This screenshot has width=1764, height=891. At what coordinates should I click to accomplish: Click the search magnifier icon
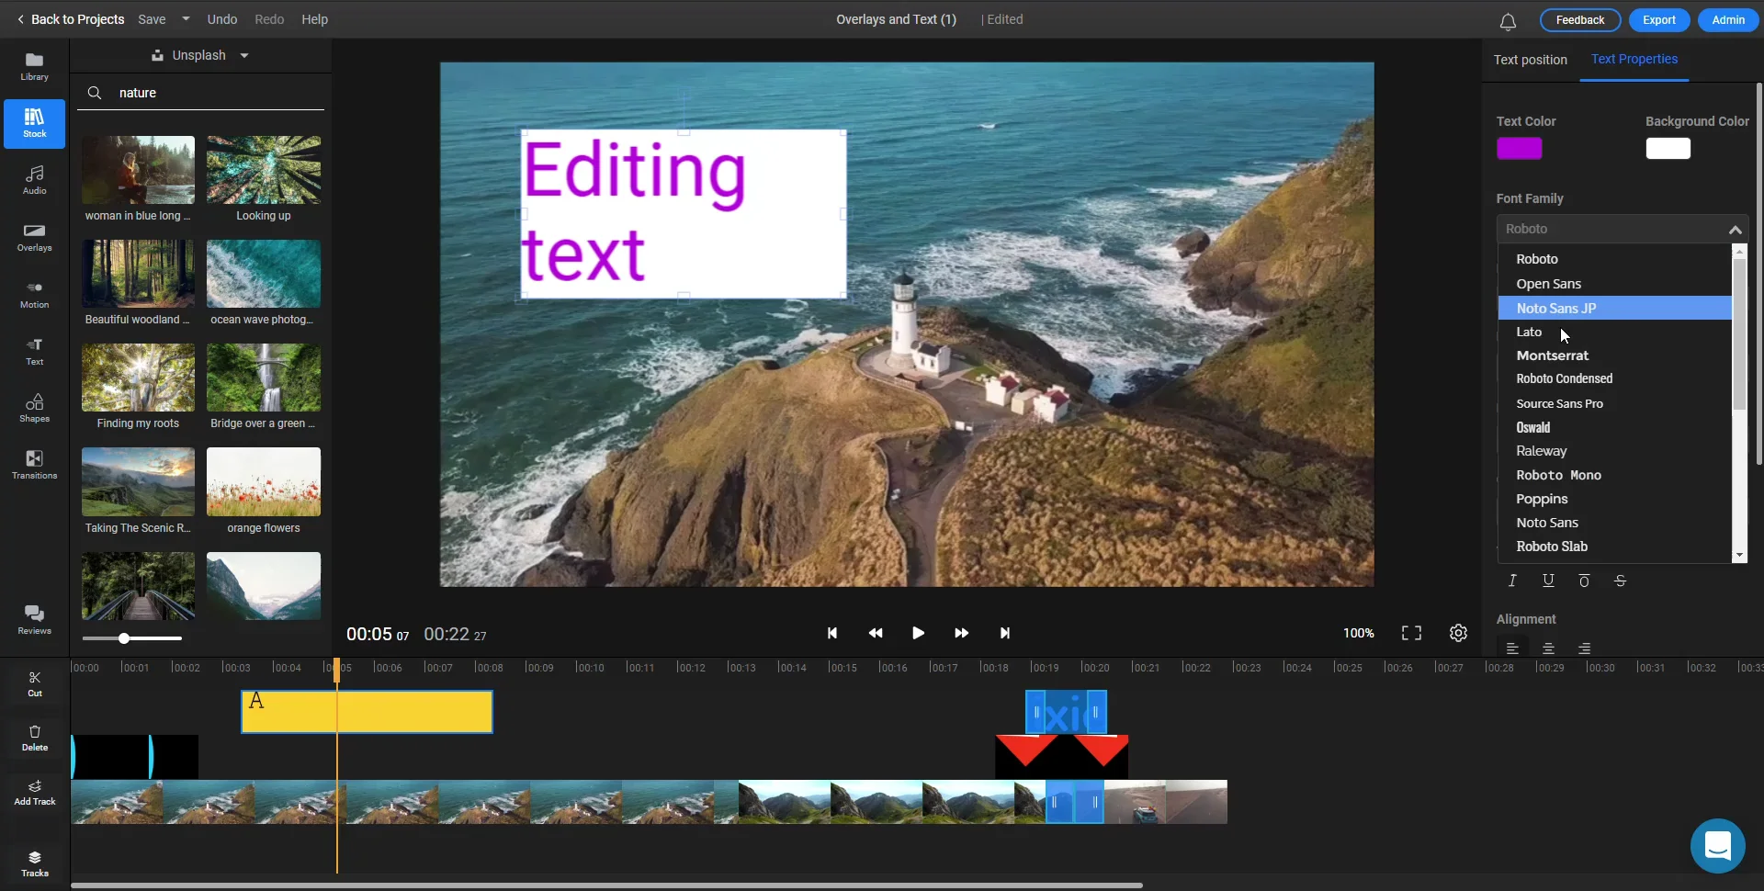coord(95,93)
